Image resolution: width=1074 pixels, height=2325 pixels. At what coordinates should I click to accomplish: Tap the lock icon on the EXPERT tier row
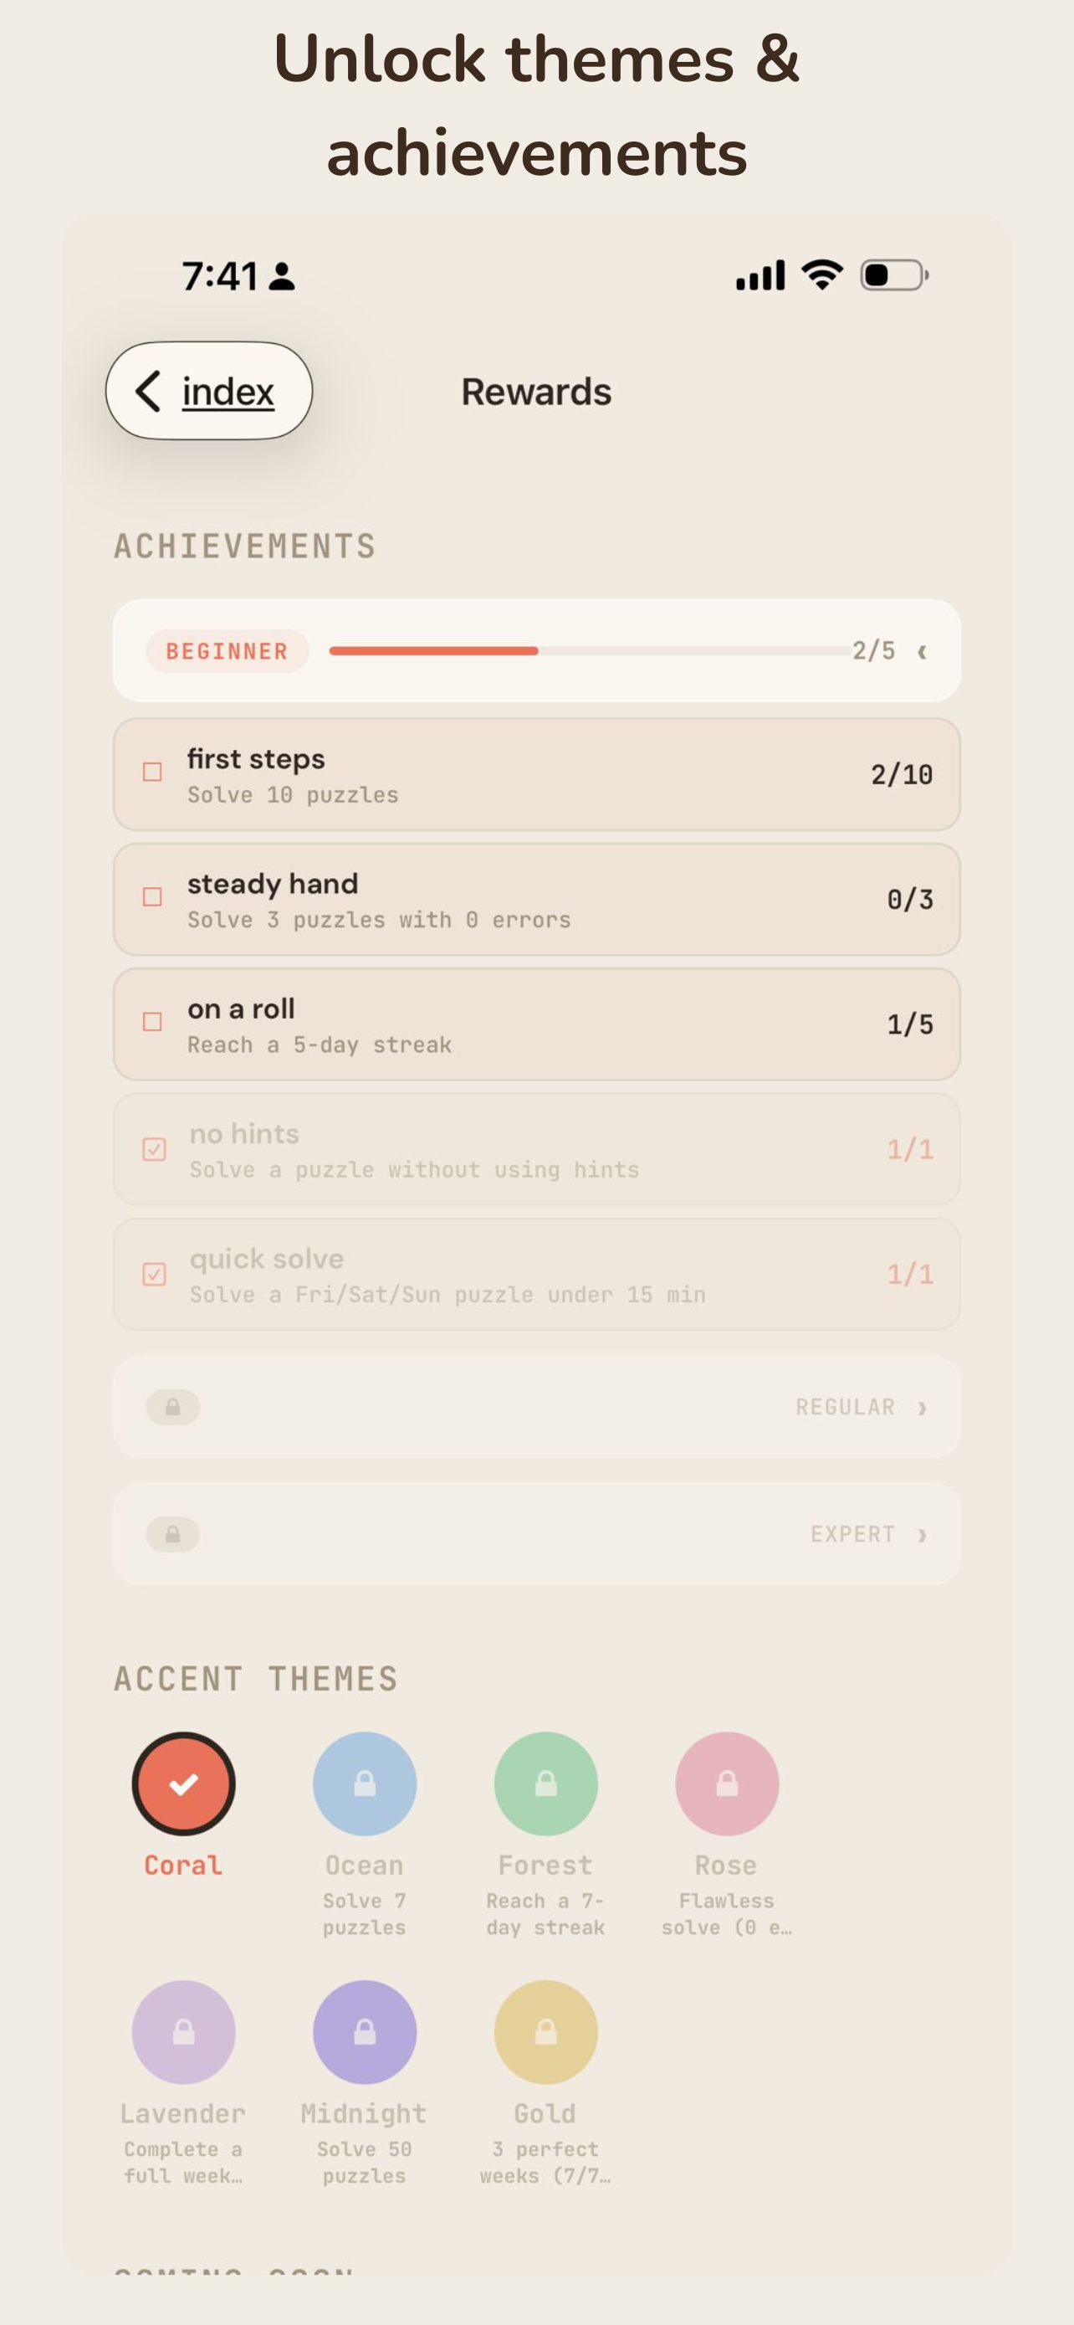pos(173,1533)
